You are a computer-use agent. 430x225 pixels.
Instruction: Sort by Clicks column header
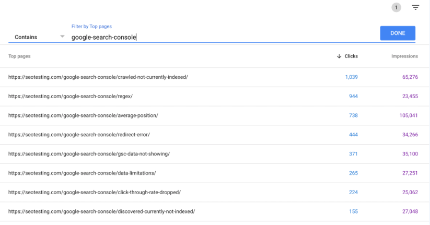[x=351, y=56]
